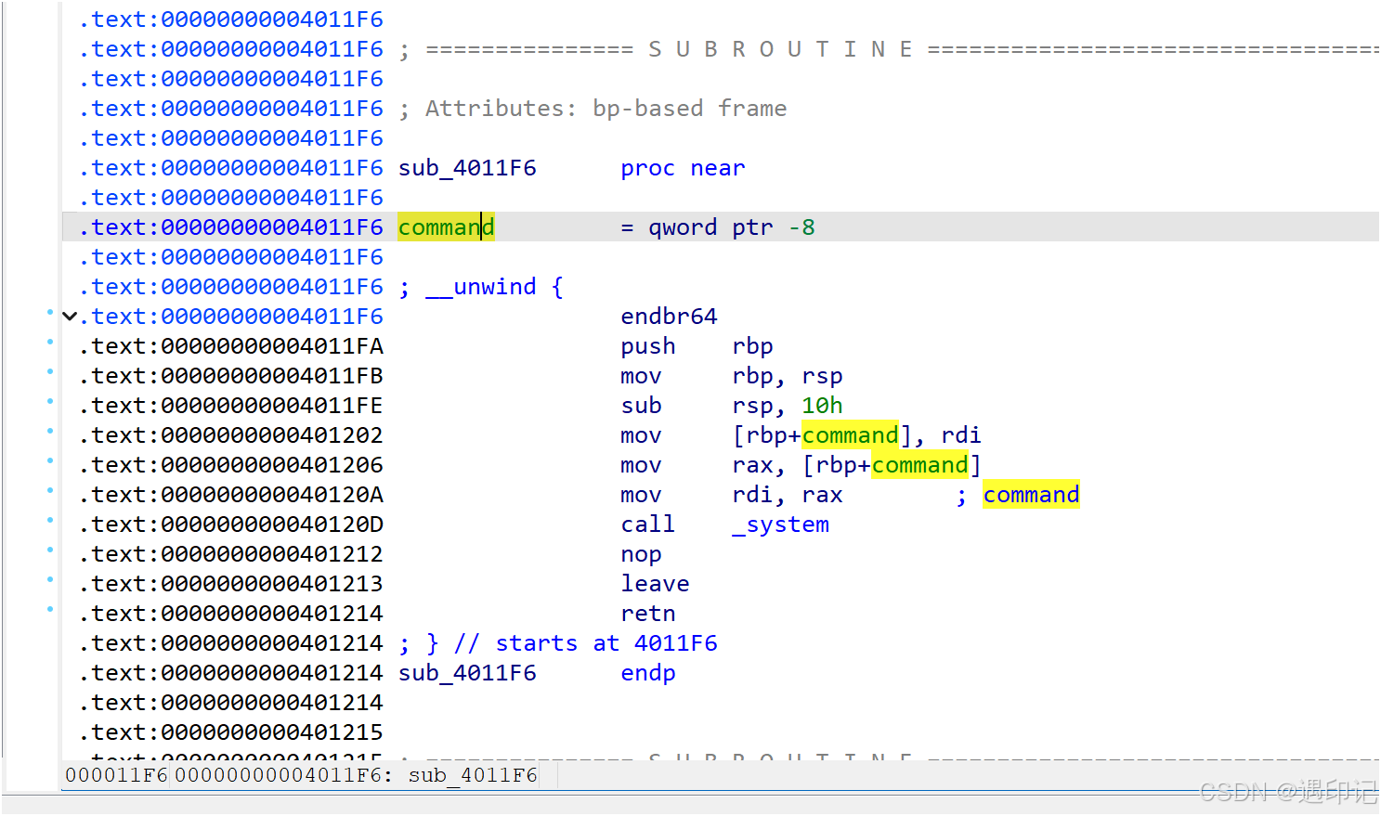The height and width of the screenshot is (816, 1381).
Task: Collapse the sub_4011F6 function via the chevron
Action: [70, 316]
